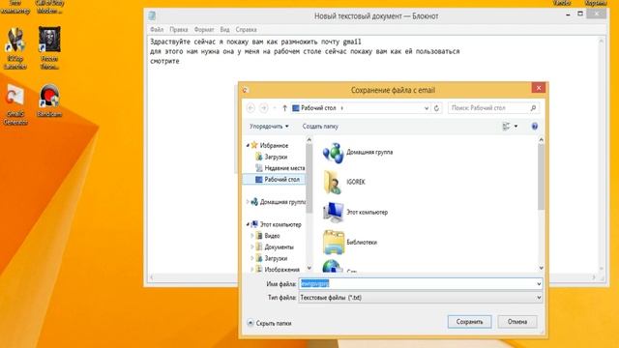Click the Рабочий стол breadcrumb in address bar
The width and height of the screenshot is (619, 348).
pyautogui.click(x=318, y=108)
